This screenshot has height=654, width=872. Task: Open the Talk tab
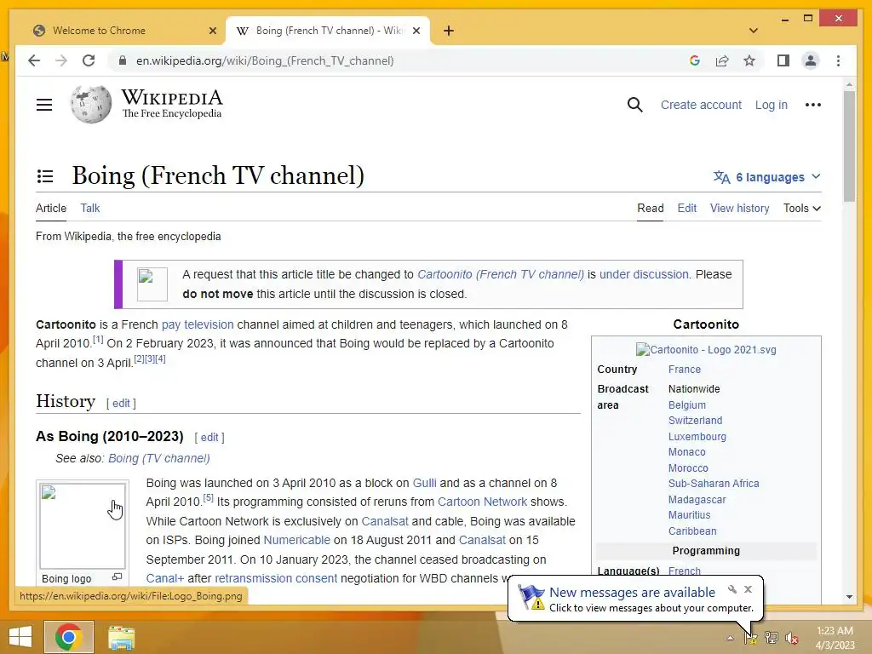(x=90, y=208)
